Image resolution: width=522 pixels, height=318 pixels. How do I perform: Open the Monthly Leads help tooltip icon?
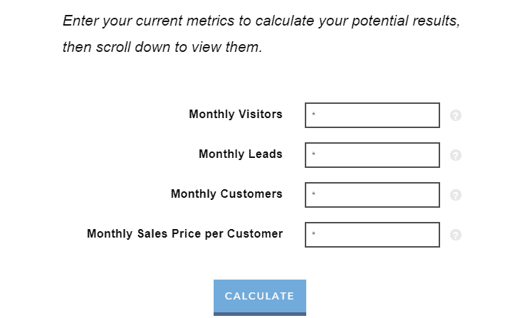point(456,155)
